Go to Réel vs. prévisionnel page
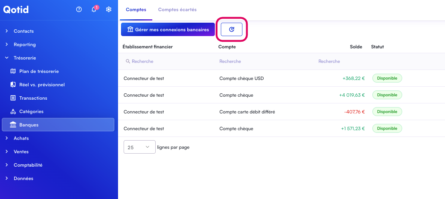 click(42, 84)
